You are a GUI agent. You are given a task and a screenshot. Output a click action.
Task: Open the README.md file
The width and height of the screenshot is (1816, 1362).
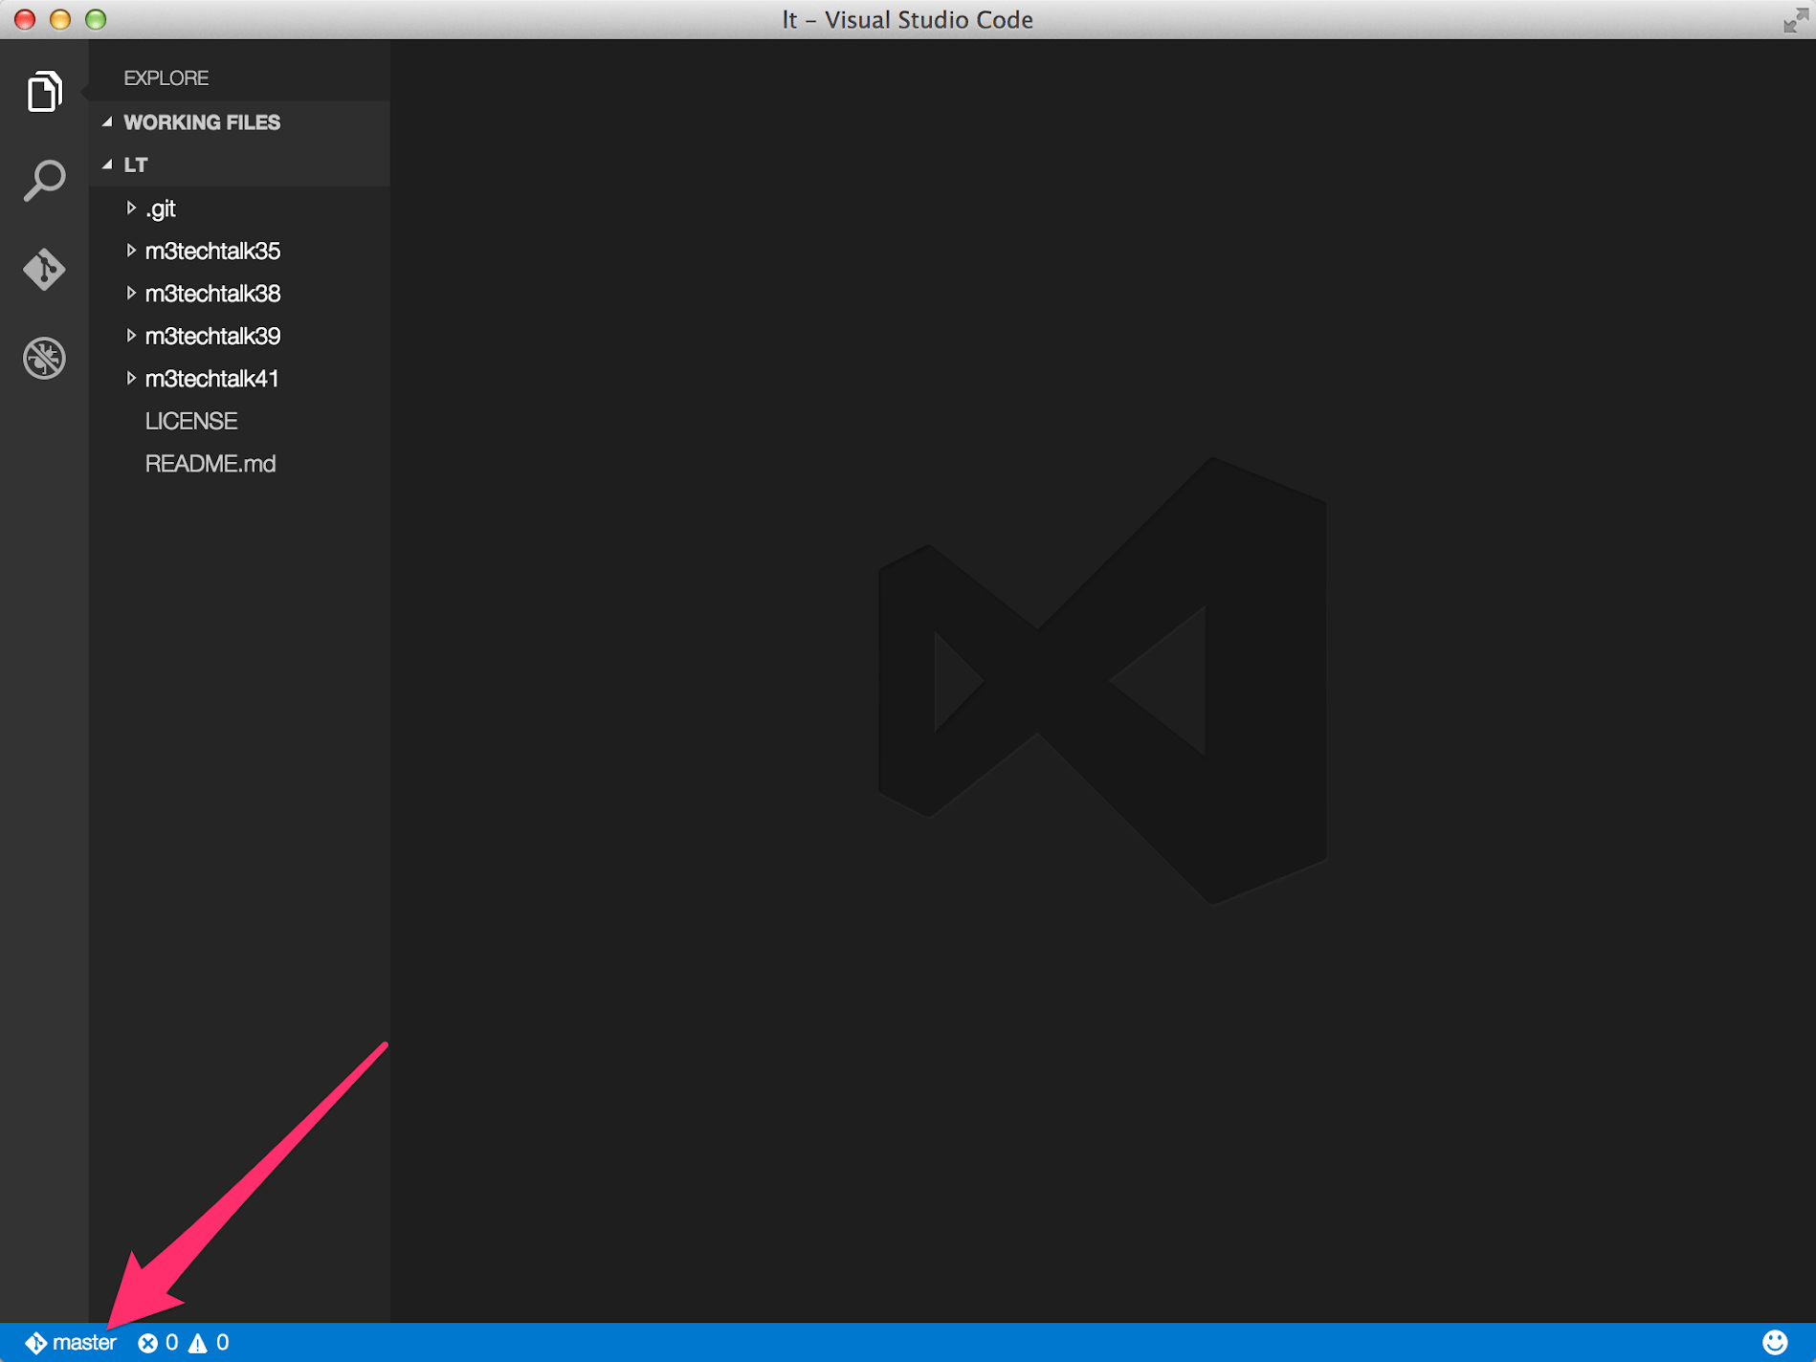click(x=210, y=463)
